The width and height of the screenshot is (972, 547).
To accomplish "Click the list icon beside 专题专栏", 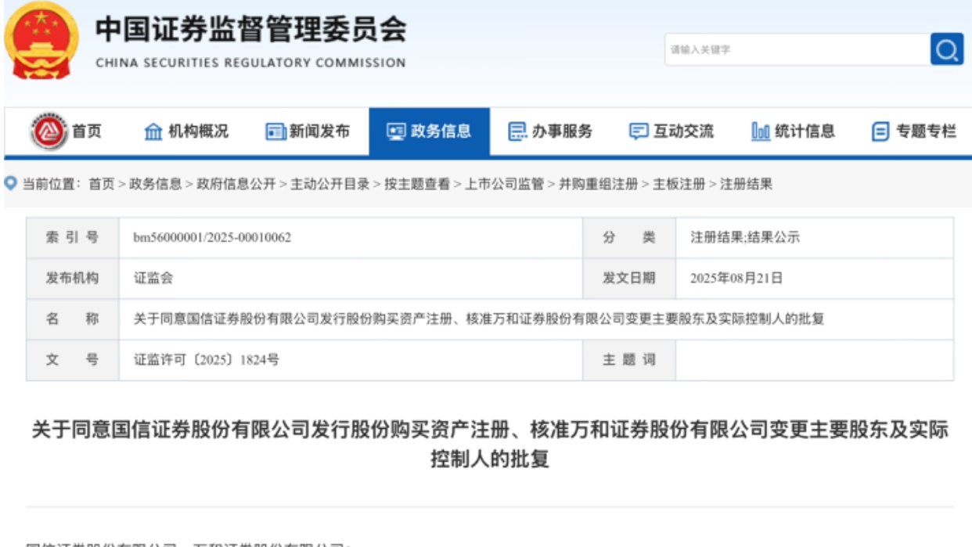I will (881, 132).
